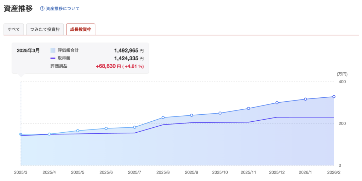The image size is (362, 181).
Task: Click the 2025/7 data point circle
Action: tap(135, 127)
